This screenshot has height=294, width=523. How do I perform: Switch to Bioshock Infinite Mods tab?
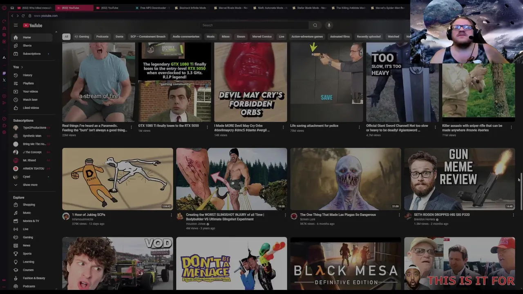click(x=191, y=8)
